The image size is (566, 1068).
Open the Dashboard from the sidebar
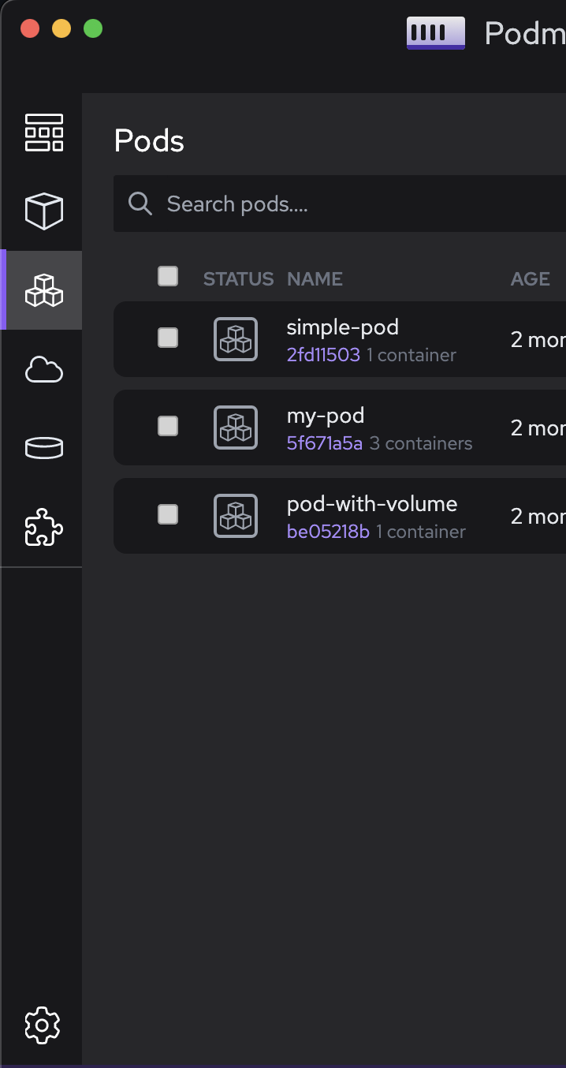[x=43, y=133]
